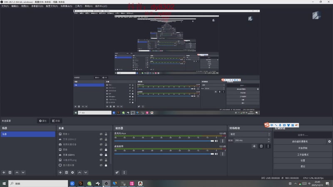Move the selected source up in the list
Screen dimensions: 333x187
coord(80,172)
